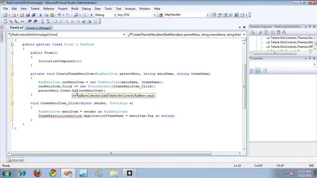Click the Paste clipboard icon

[52, 15]
